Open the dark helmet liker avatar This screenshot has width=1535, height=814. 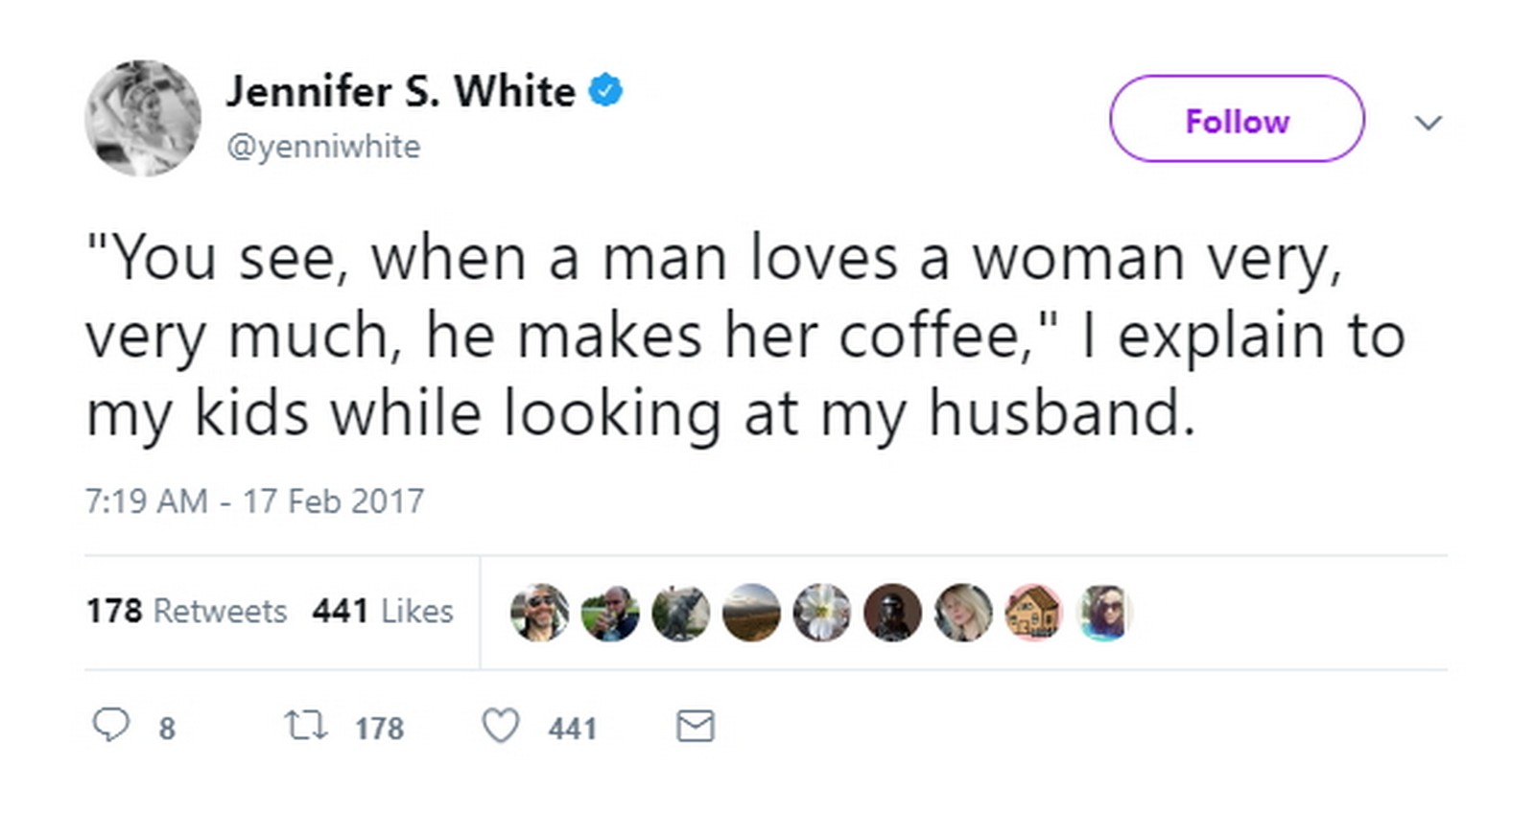[x=892, y=612]
